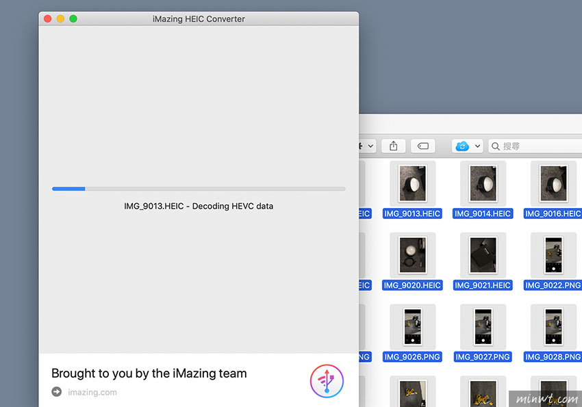Select the IMG_9021.HEIC thumbnail

coord(483,255)
